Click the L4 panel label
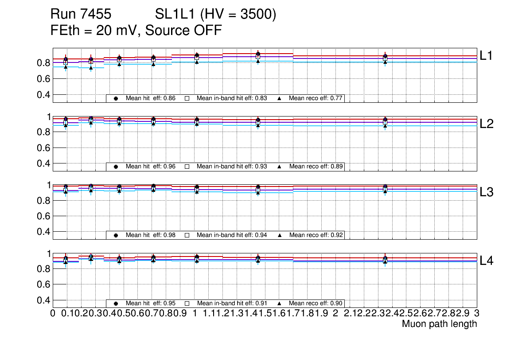The height and width of the screenshot is (342, 530). click(487, 261)
